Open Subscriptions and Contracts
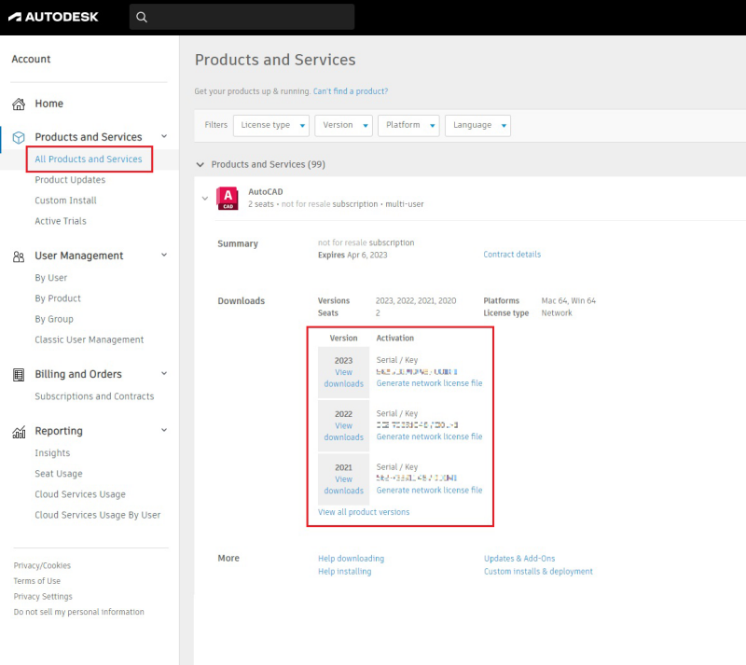This screenshot has height=665, width=746. point(94,396)
